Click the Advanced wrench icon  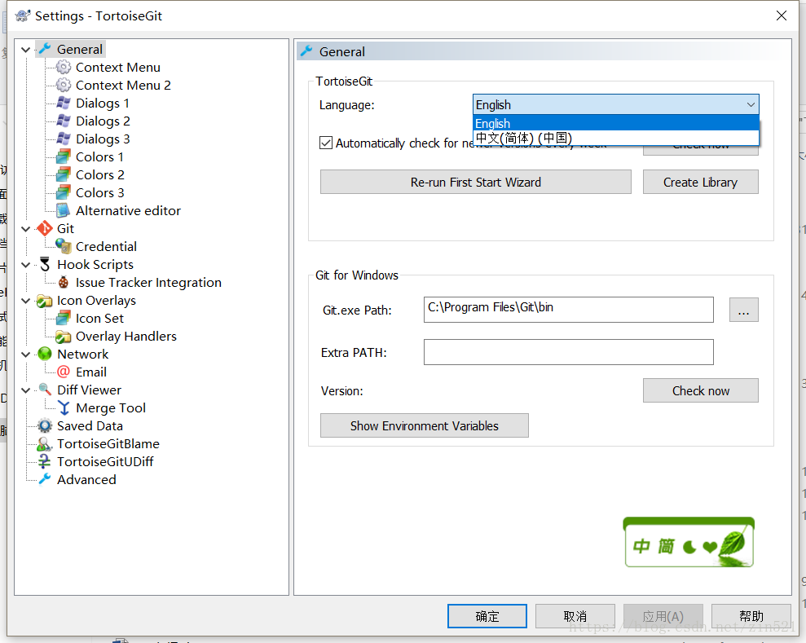tap(45, 479)
